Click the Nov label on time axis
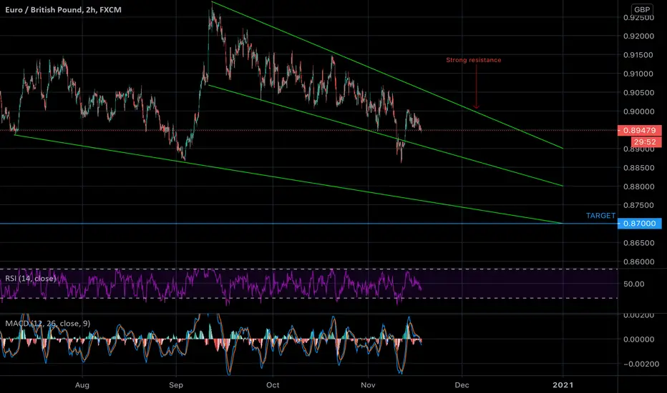667x393 pixels. 368,385
